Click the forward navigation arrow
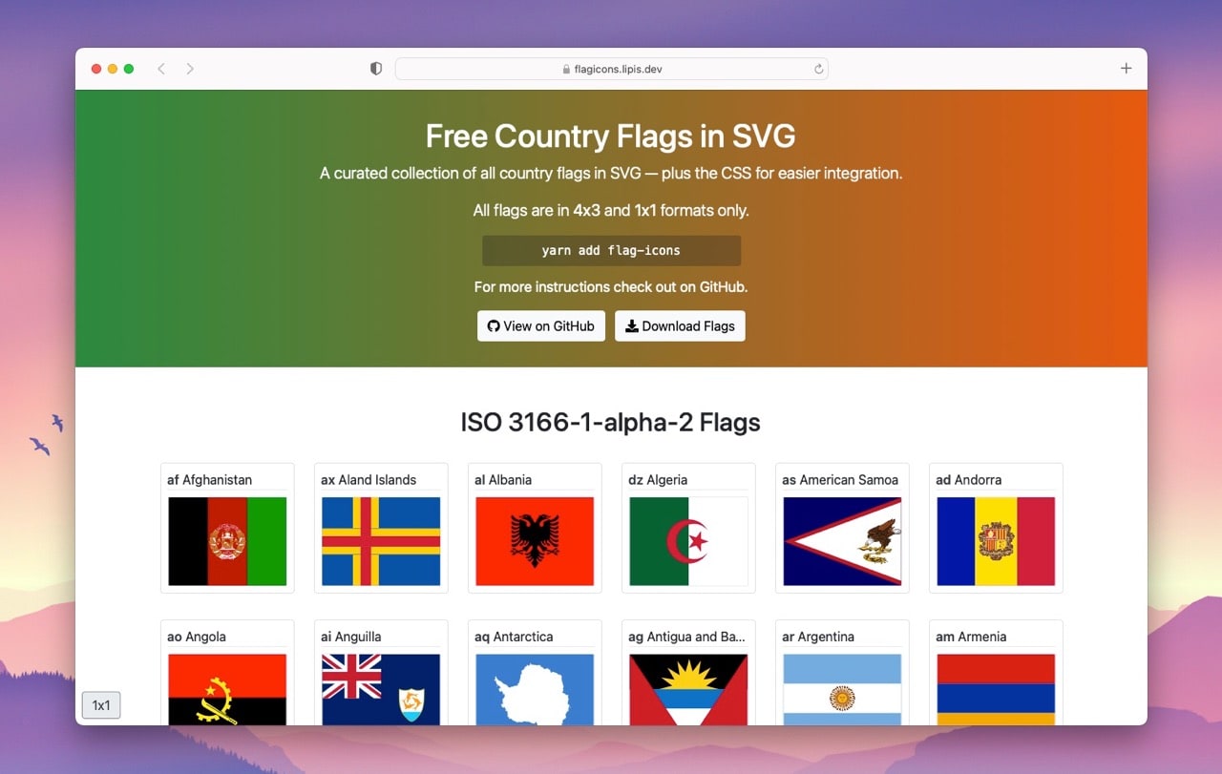 pyautogui.click(x=190, y=69)
